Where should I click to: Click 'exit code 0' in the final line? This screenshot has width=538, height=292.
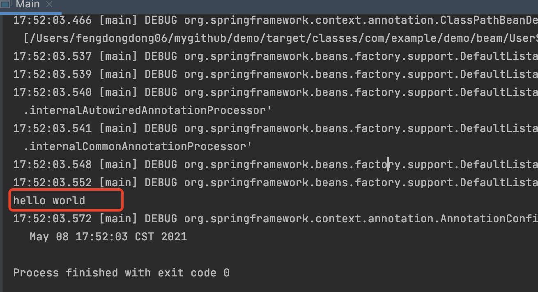pos(193,273)
